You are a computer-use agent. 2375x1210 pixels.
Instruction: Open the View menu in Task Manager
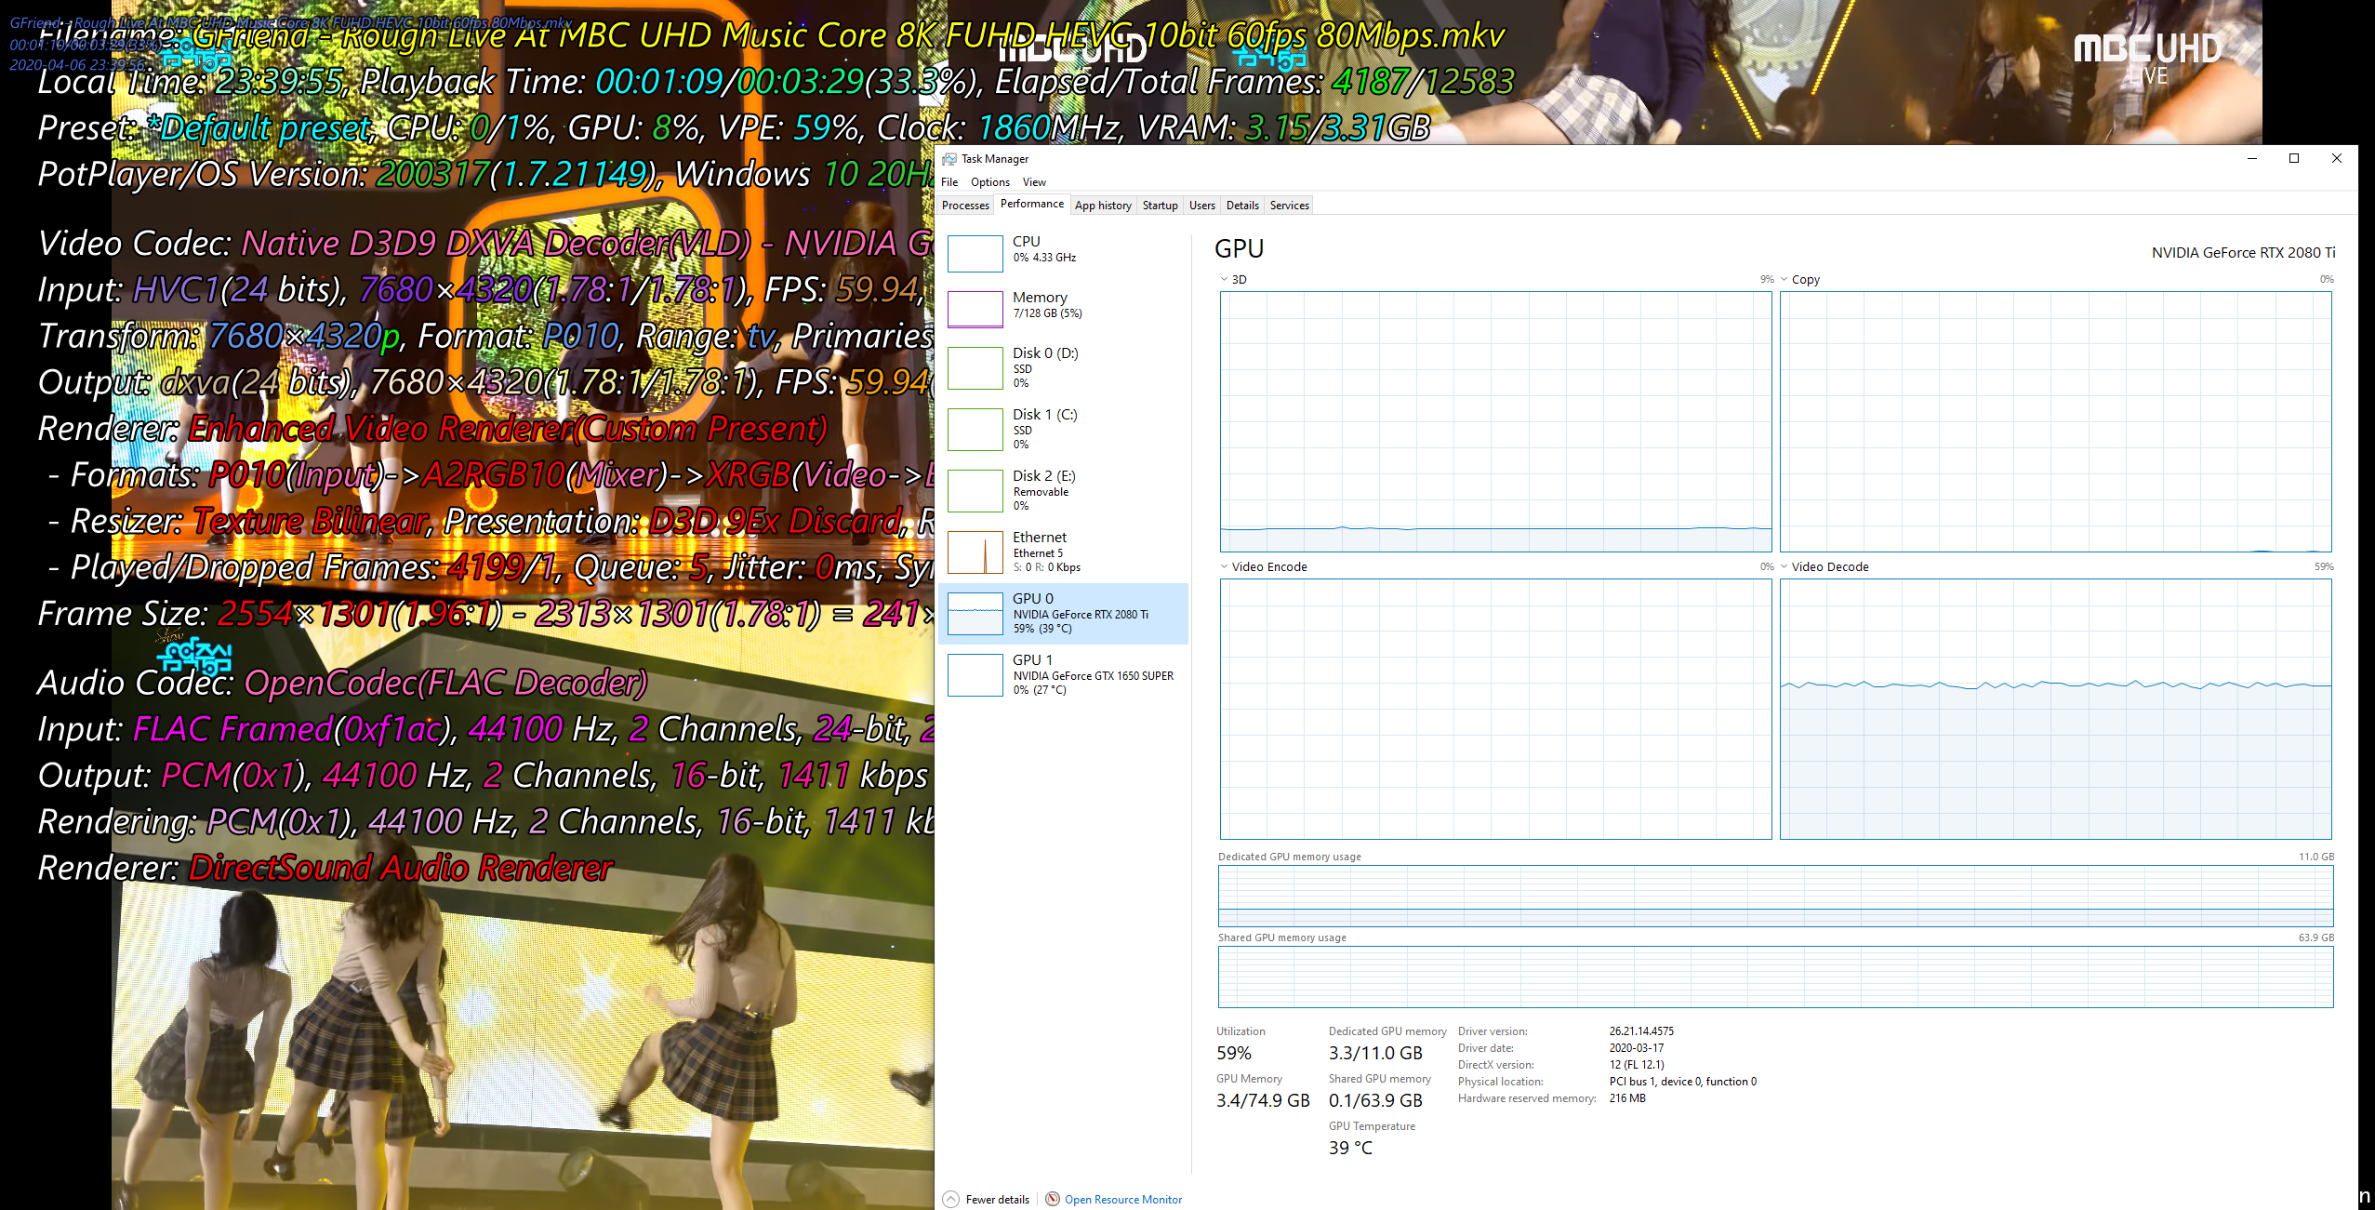point(1034,182)
